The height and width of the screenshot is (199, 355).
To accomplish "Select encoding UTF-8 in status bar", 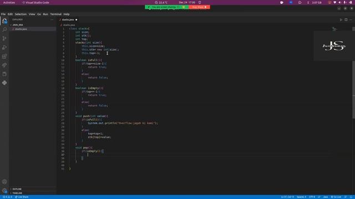I will (x=312, y=197).
